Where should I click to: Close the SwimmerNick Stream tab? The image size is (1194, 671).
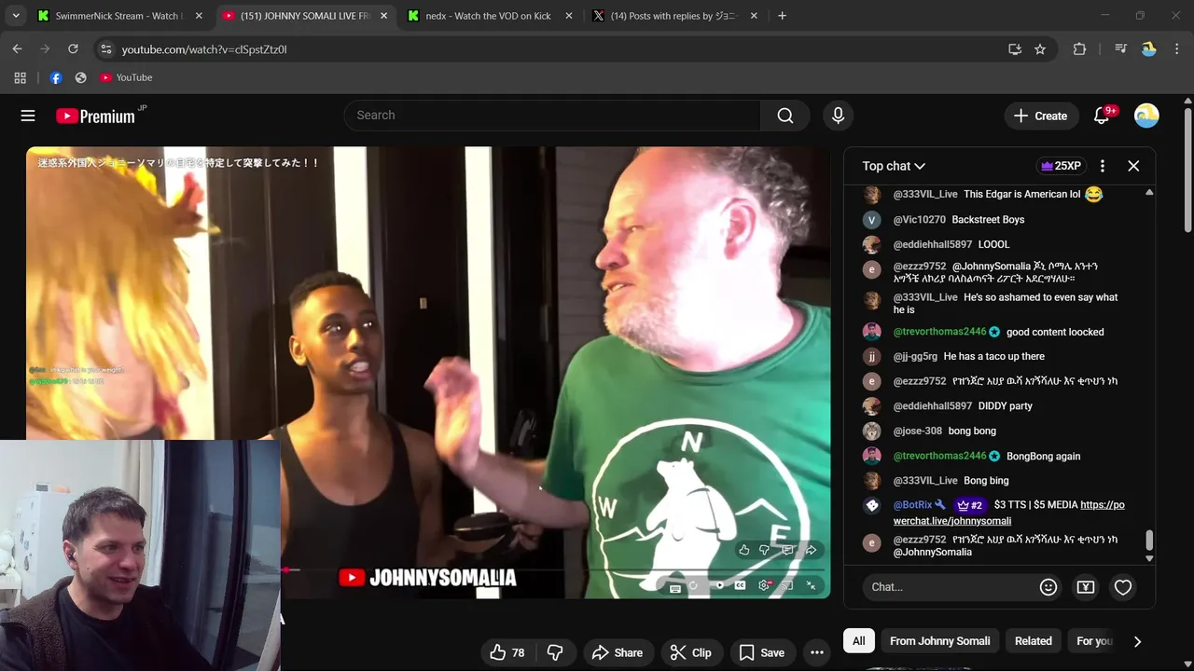[199, 16]
